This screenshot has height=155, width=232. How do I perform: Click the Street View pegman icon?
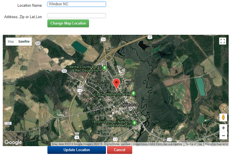[223, 117]
